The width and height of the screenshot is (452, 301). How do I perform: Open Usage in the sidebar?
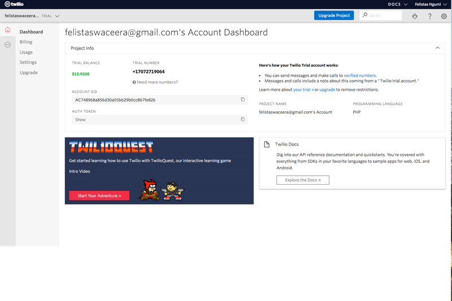[26, 52]
